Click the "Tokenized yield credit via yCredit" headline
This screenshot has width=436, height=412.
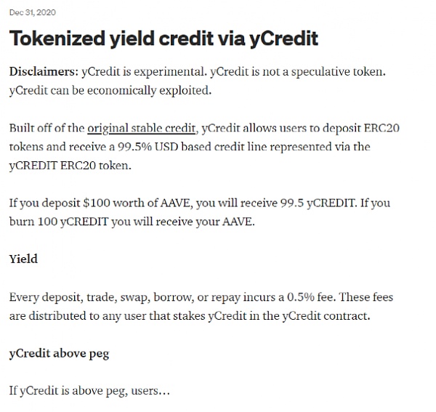pyautogui.click(x=163, y=38)
